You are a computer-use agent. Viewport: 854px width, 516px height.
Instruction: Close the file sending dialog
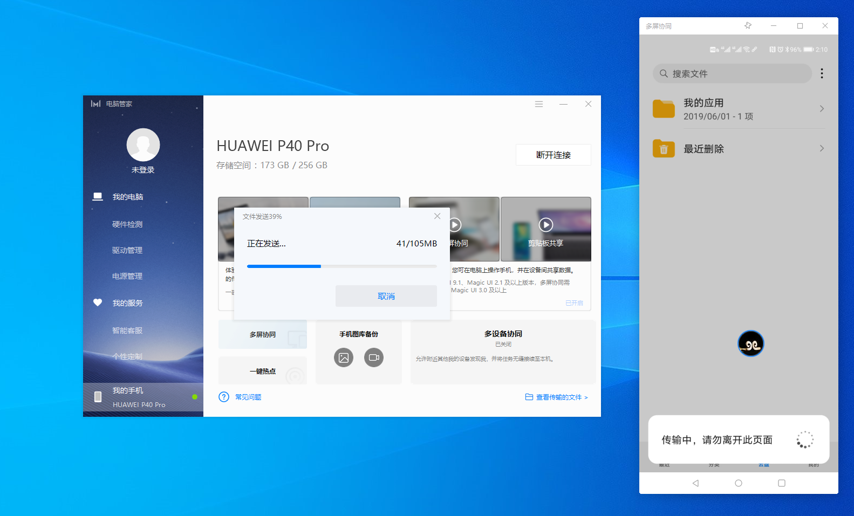tap(437, 216)
